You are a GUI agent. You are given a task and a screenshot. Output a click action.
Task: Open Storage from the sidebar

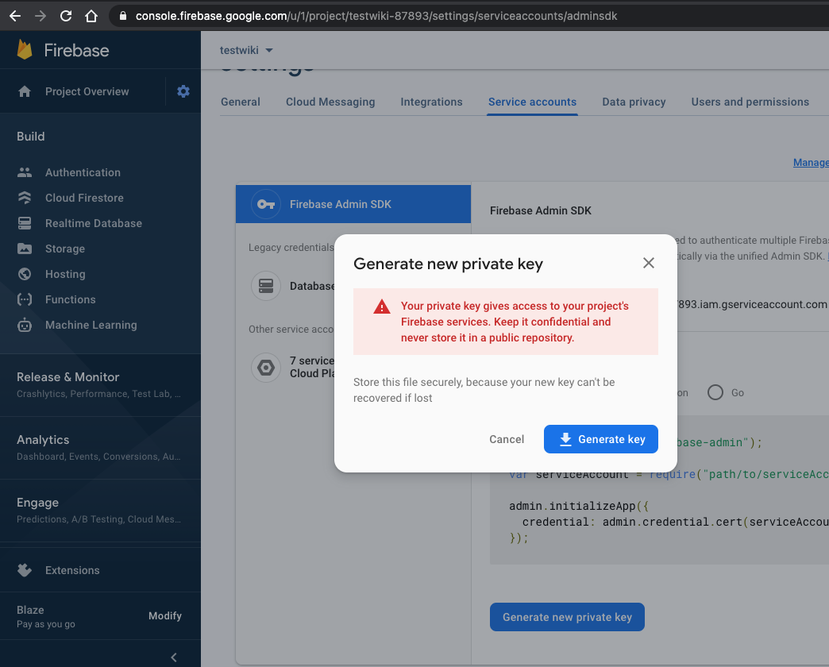click(x=65, y=249)
